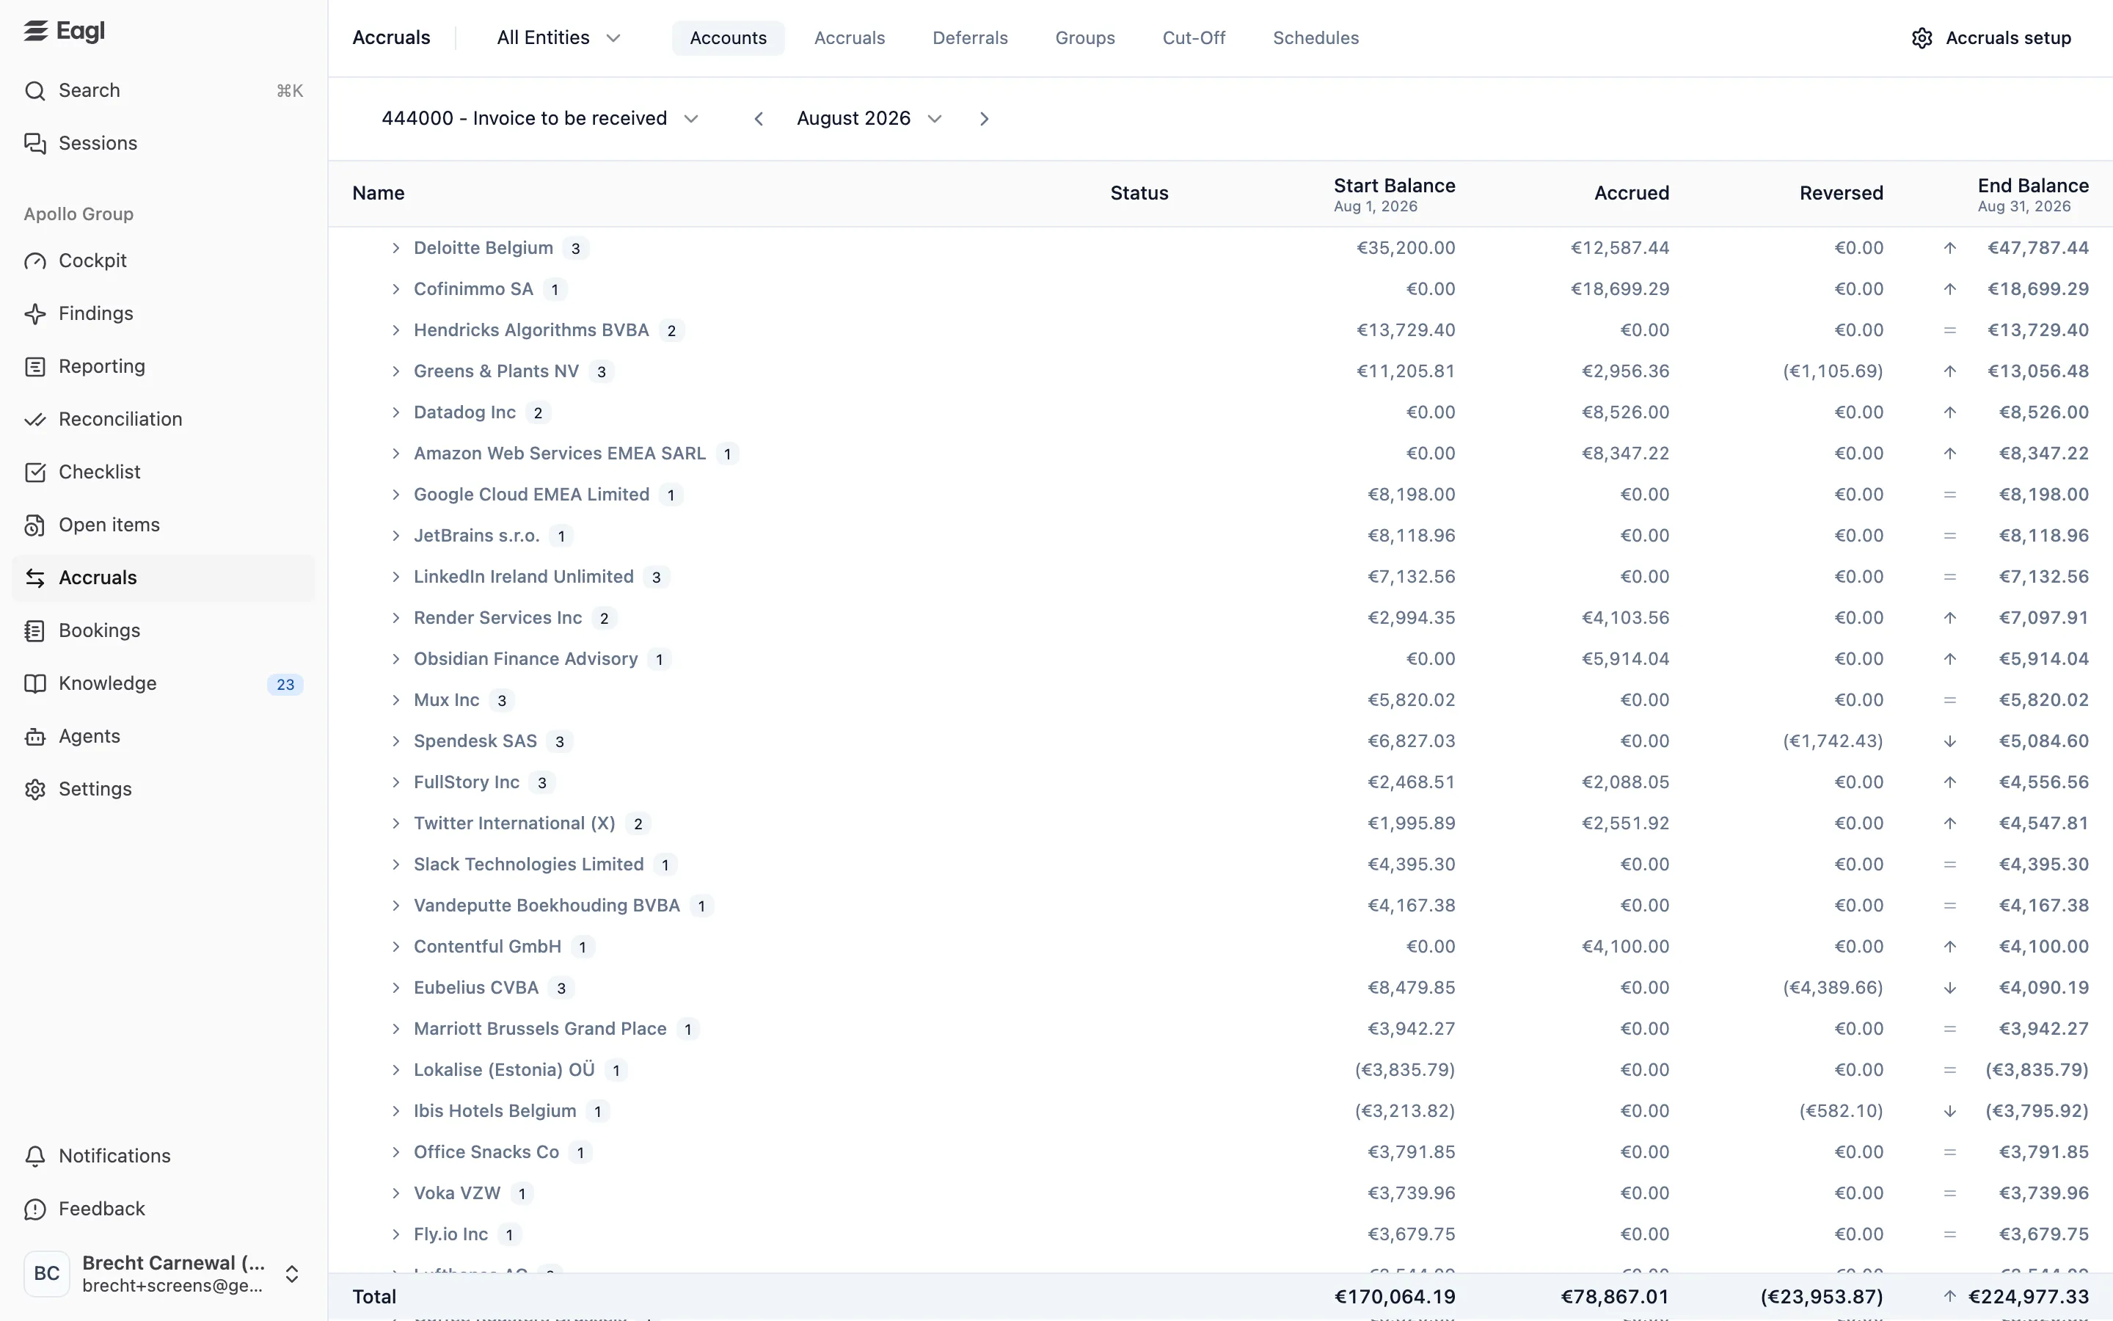This screenshot has height=1321, width=2113.
Task: Open Findings sparkle icon
Action: point(35,313)
